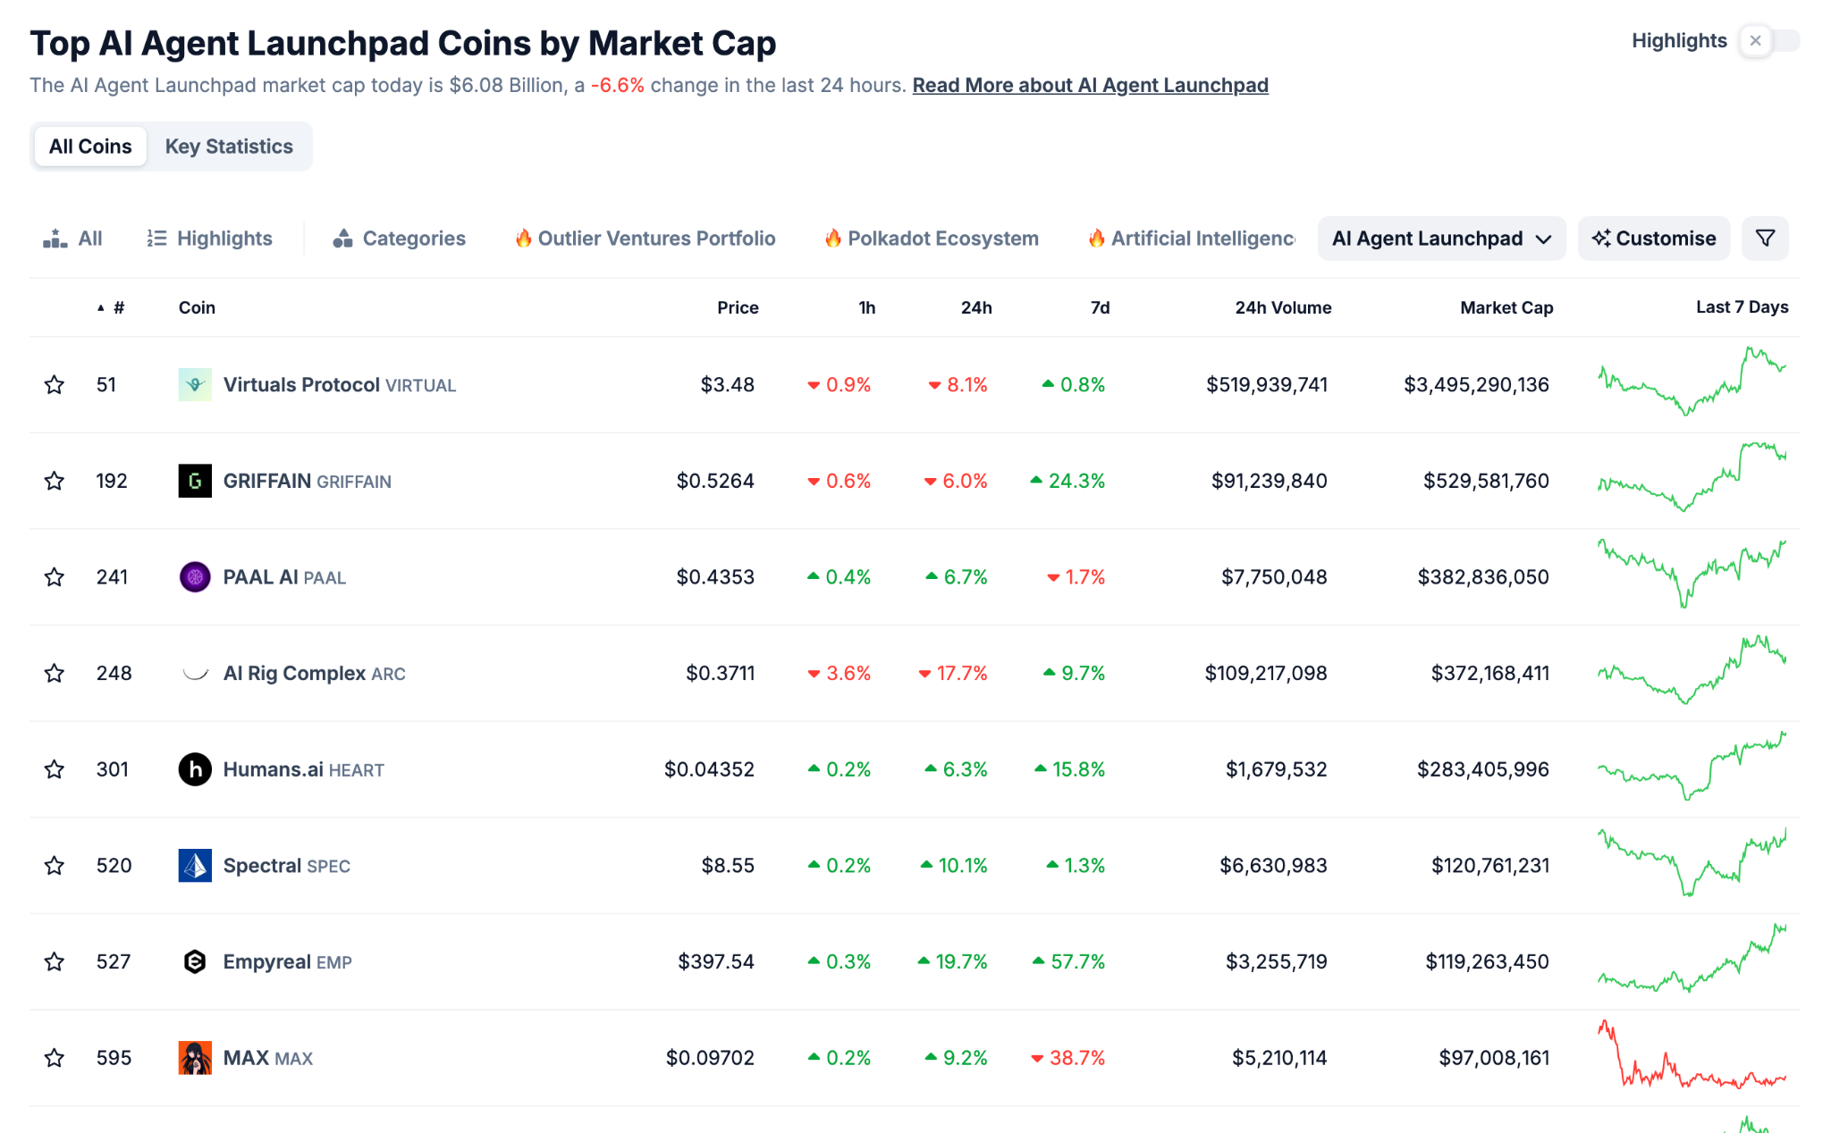Screen dimensions: 1831x1133
Task: Select Spectral price $8.55
Action: pyautogui.click(x=728, y=866)
